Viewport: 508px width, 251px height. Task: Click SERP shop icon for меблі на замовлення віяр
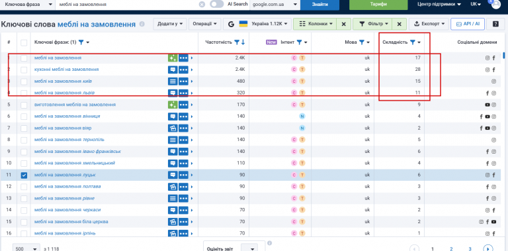click(x=173, y=128)
